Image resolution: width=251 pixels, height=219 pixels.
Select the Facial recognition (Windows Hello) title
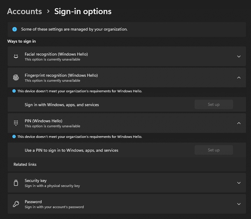coord(56,54)
